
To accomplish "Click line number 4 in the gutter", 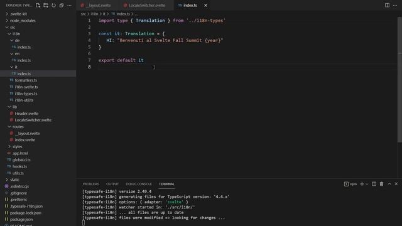I will 89,40.
